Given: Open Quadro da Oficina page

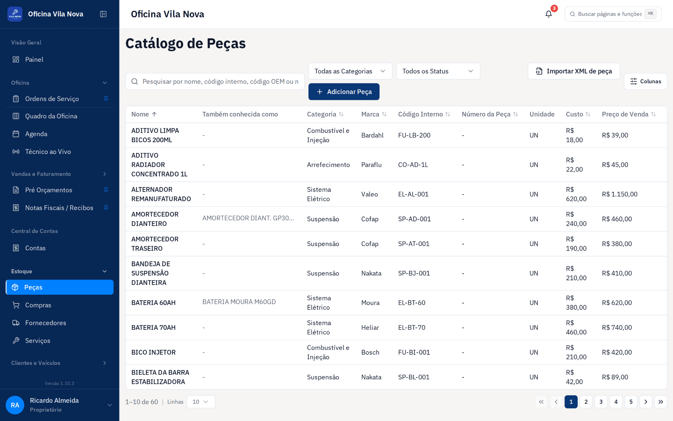Looking at the screenshot, I should pos(60,116).
